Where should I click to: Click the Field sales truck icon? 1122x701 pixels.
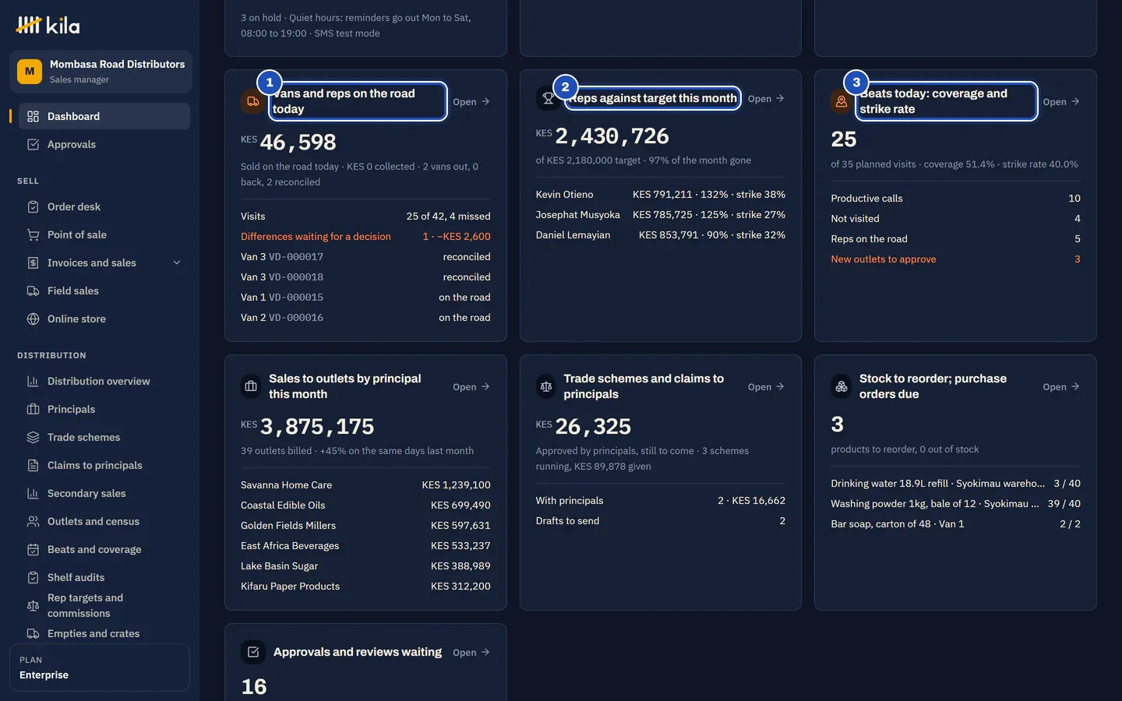point(33,291)
